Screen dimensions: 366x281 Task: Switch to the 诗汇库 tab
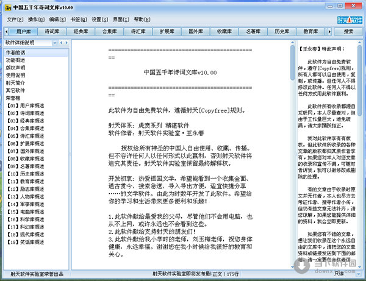click(138, 32)
